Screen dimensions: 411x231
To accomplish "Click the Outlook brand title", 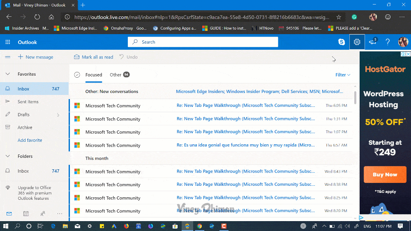I will click(x=27, y=42).
